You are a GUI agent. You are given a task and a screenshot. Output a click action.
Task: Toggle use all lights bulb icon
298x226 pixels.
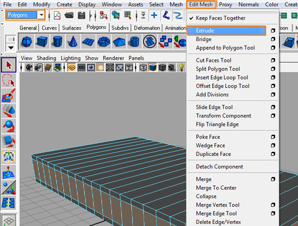point(181,68)
